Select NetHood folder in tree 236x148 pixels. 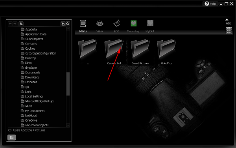29,116
